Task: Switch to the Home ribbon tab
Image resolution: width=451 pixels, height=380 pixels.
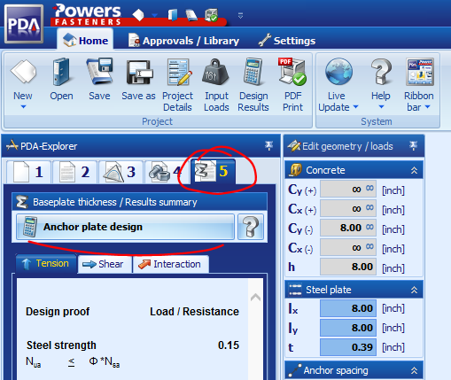Action: [85, 39]
